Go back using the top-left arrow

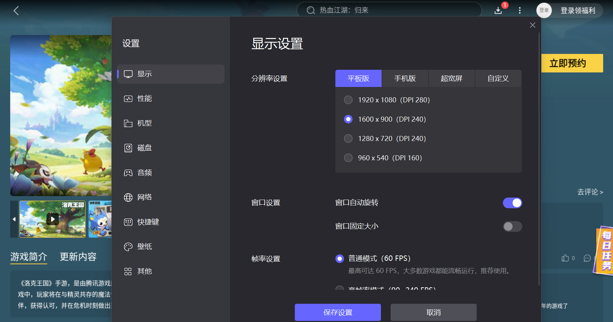(x=16, y=11)
